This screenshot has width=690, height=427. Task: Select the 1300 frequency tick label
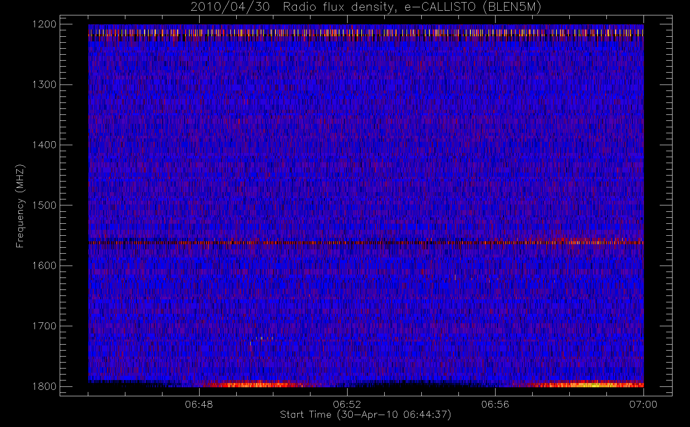pyautogui.click(x=44, y=85)
